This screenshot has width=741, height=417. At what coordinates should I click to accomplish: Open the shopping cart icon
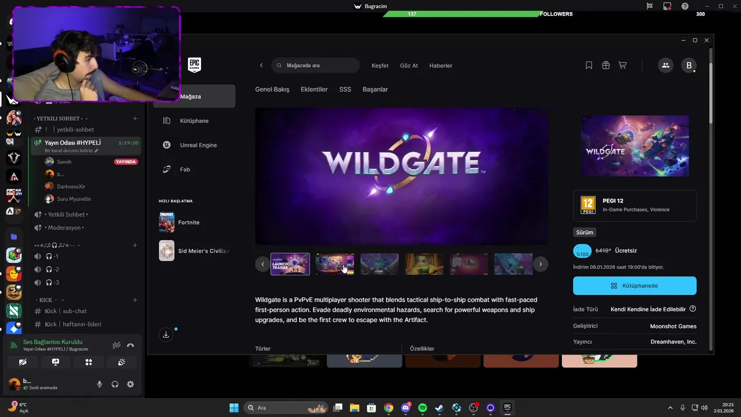coord(622,65)
